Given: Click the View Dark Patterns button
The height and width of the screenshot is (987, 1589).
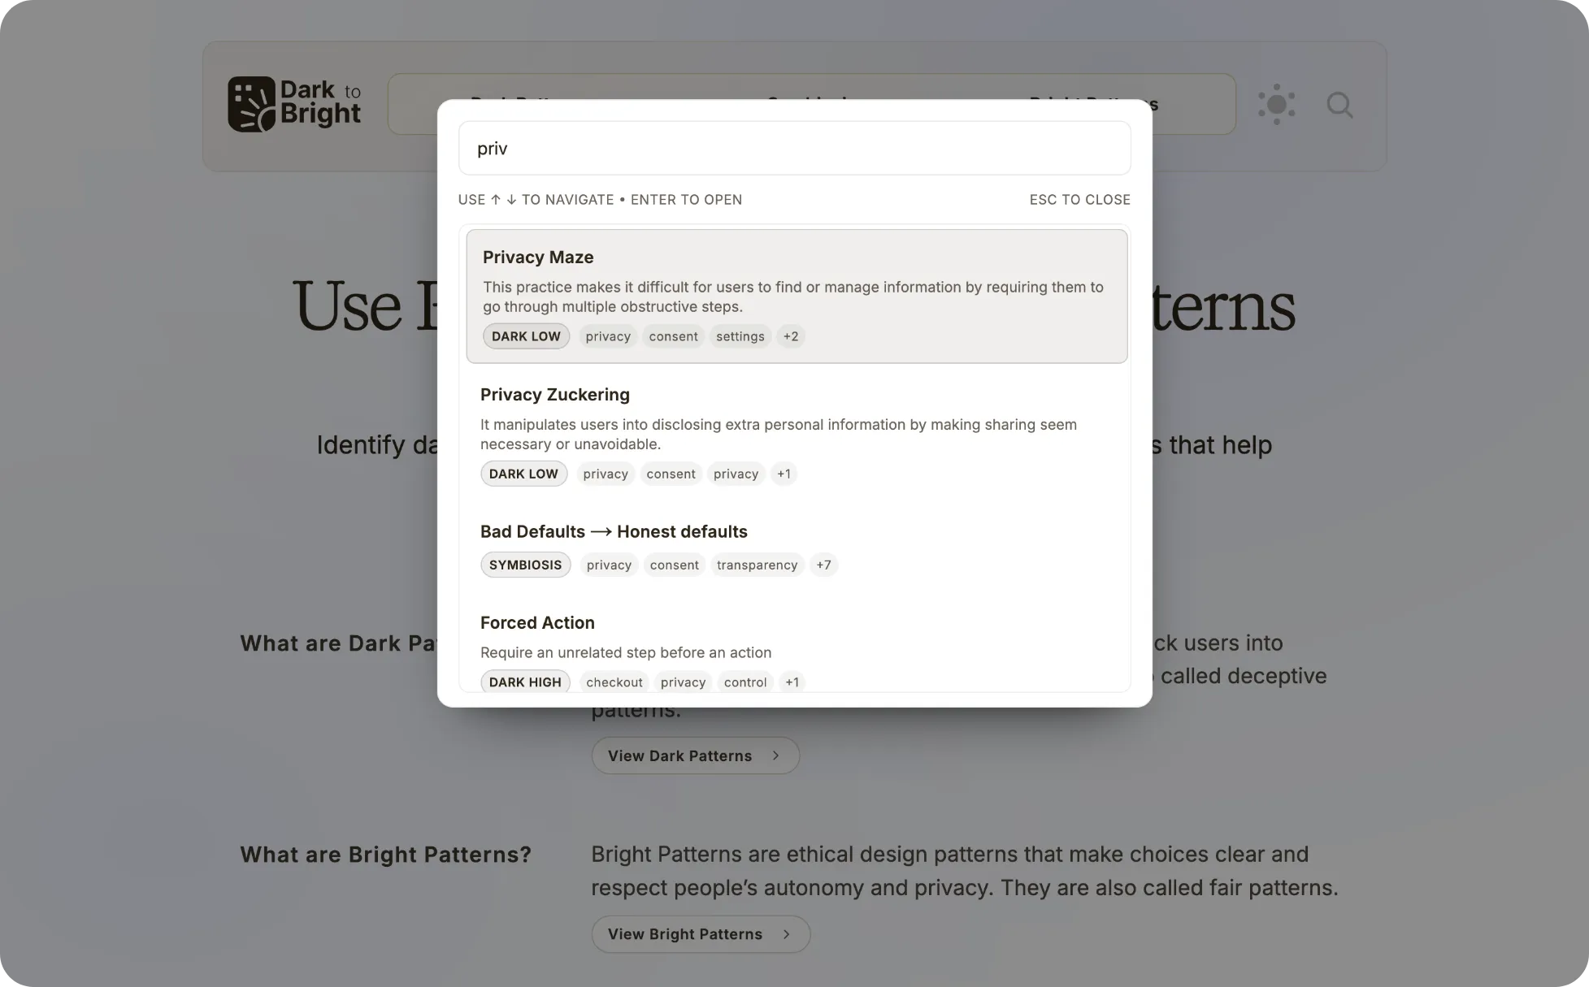Looking at the screenshot, I should (695, 755).
